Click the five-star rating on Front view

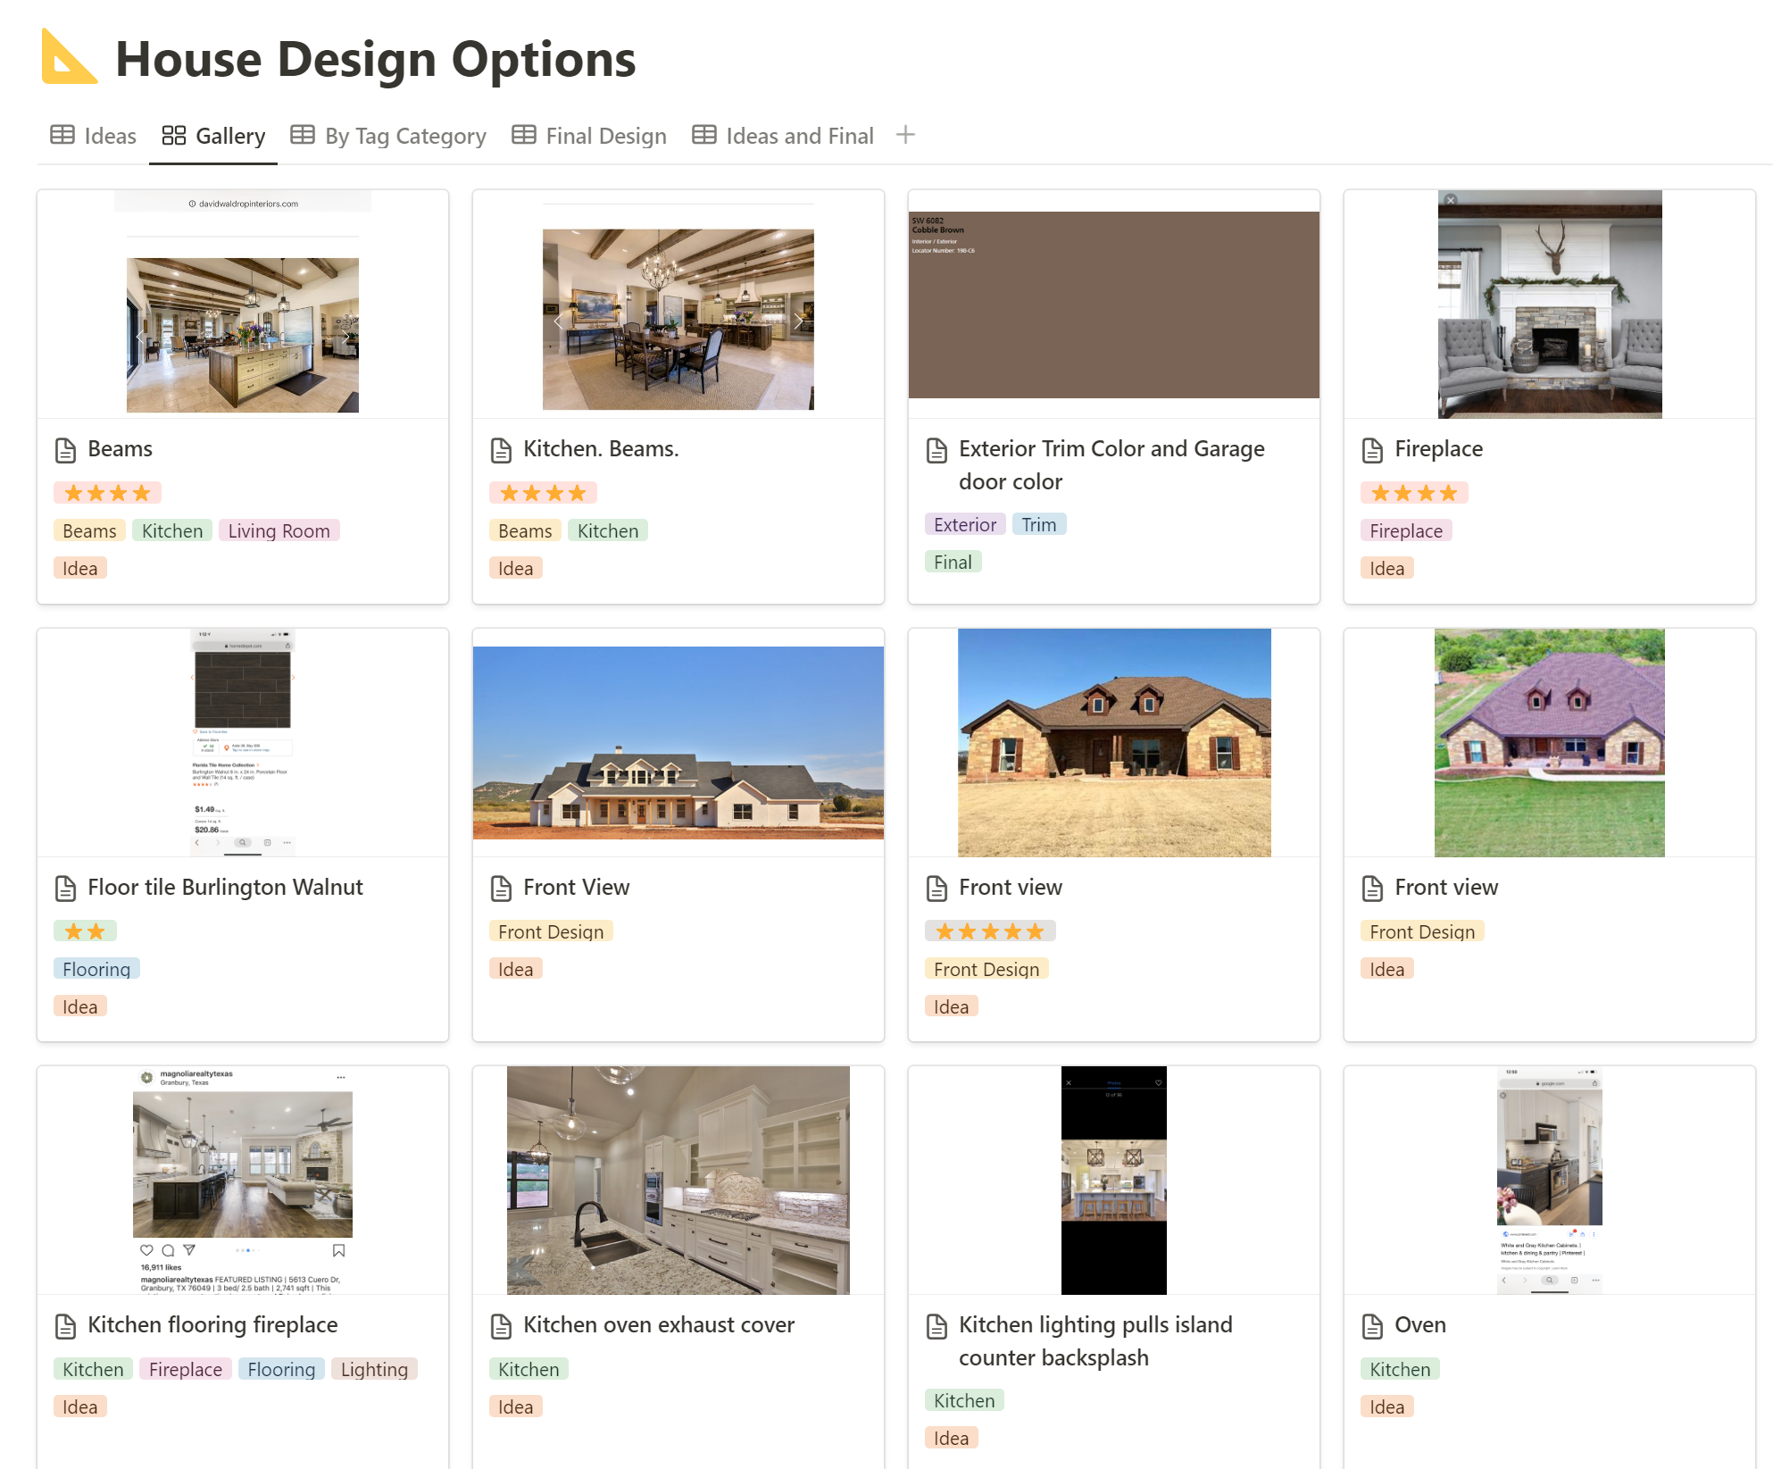(990, 931)
